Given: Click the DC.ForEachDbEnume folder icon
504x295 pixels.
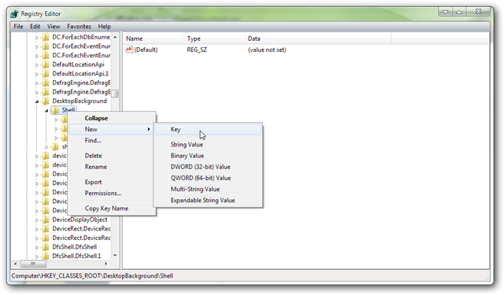Looking at the screenshot, I should coord(46,37).
